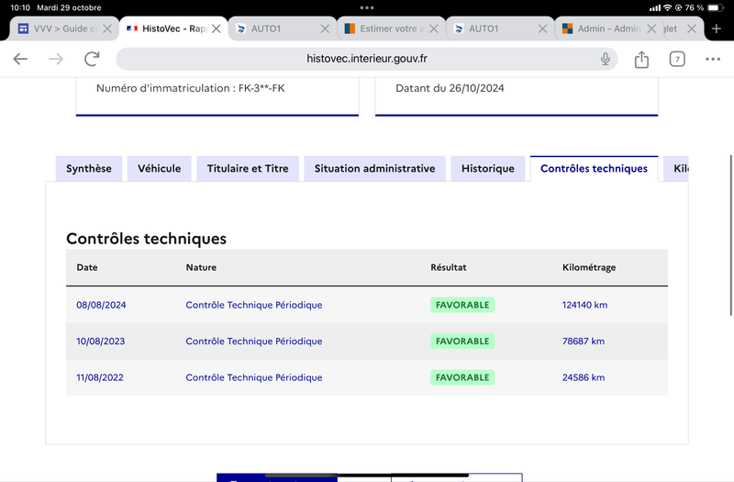This screenshot has width=734, height=482.
Task: Open the Synthèse tab
Action: click(x=88, y=169)
